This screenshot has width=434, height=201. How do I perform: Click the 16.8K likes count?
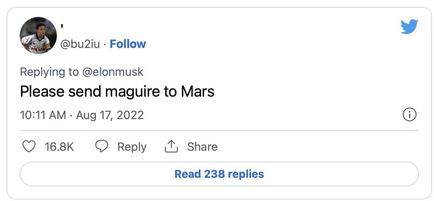pyautogui.click(x=59, y=147)
